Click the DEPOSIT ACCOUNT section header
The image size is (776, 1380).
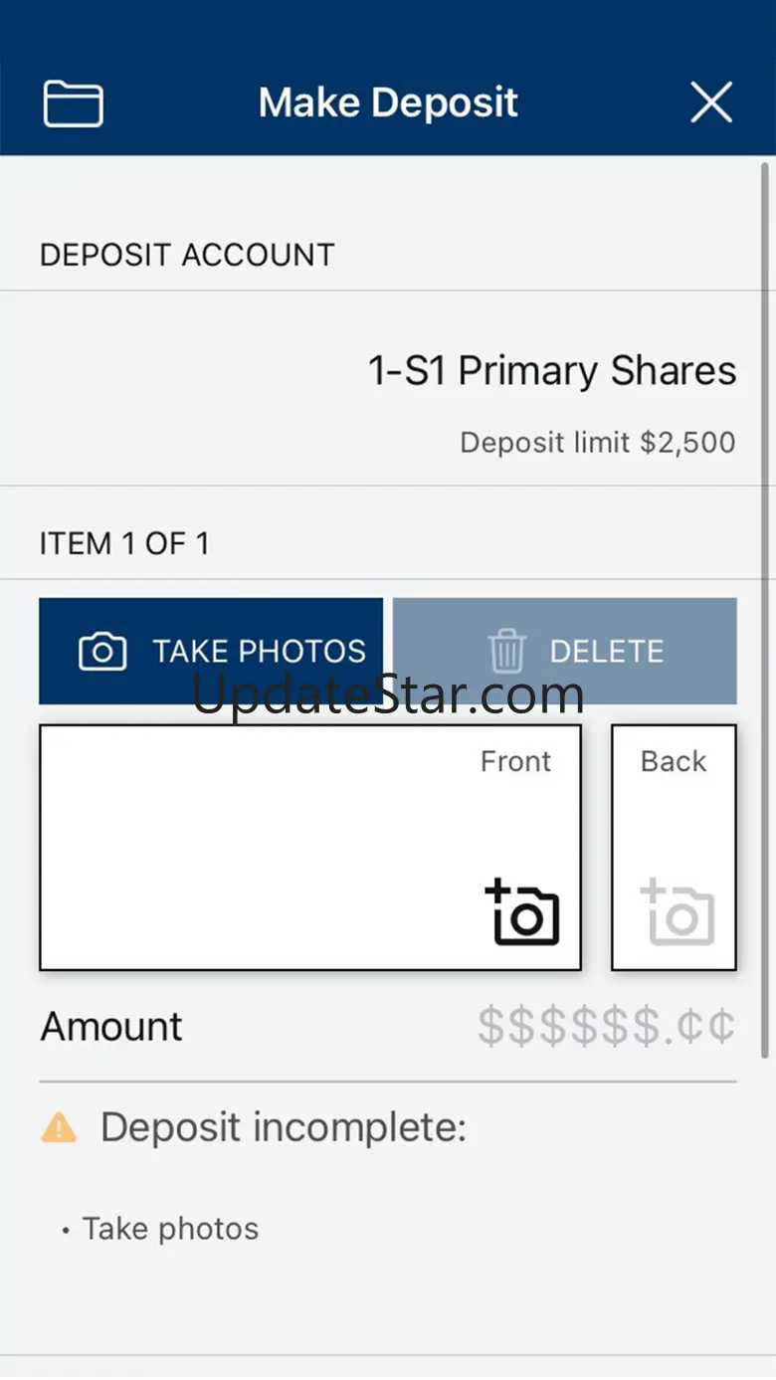[187, 255]
